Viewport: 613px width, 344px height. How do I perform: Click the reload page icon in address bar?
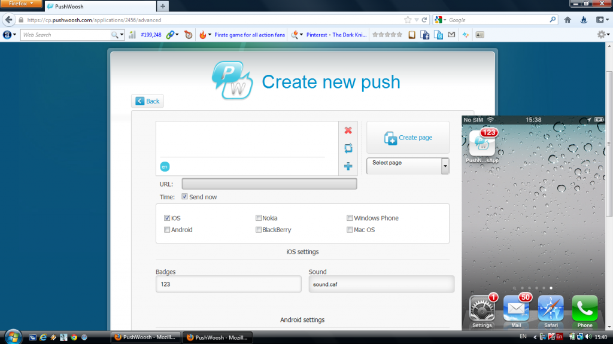click(x=424, y=20)
